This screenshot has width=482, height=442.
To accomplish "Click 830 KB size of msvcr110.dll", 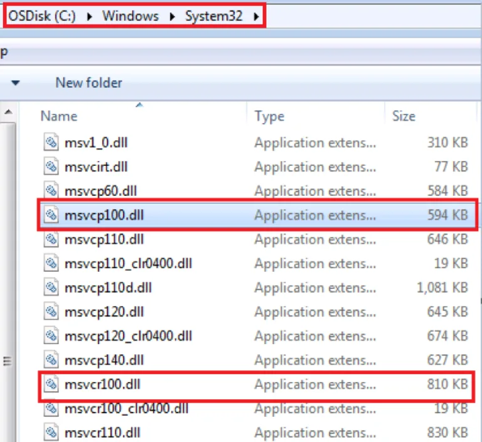I will 447,433.
